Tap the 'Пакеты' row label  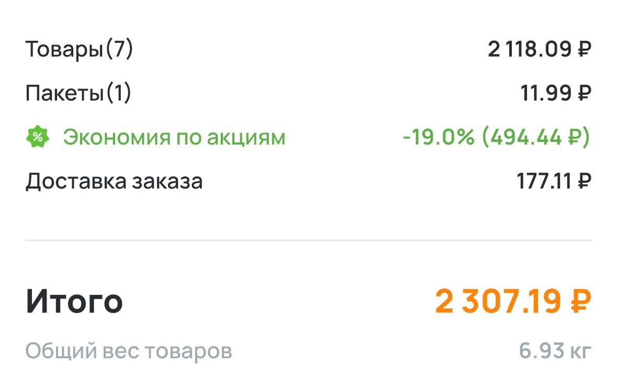click(x=64, y=94)
